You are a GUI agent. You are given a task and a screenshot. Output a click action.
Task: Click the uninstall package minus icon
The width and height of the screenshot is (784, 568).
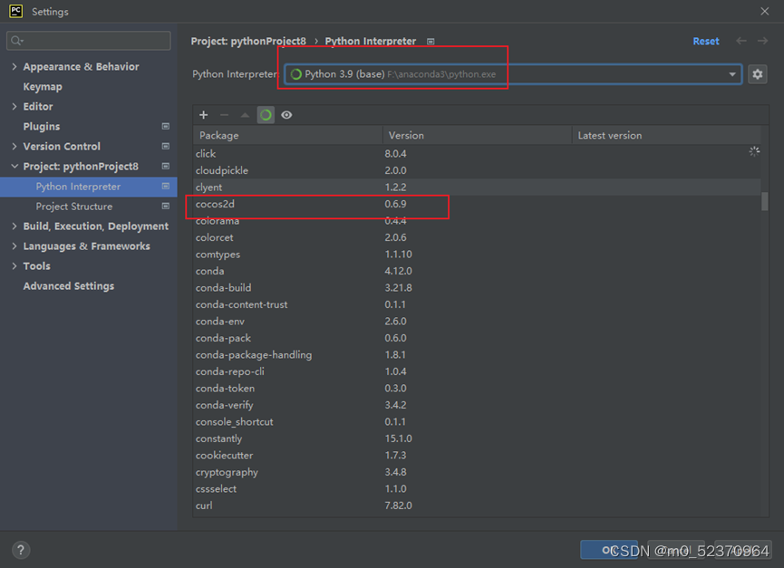pyautogui.click(x=224, y=115)
